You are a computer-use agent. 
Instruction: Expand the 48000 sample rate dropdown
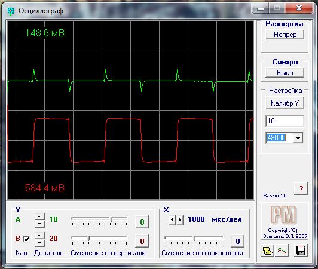click(298, 138)
